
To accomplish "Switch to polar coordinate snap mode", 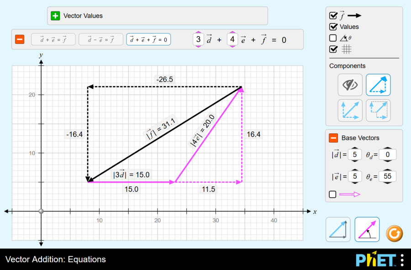I will 367,229.
